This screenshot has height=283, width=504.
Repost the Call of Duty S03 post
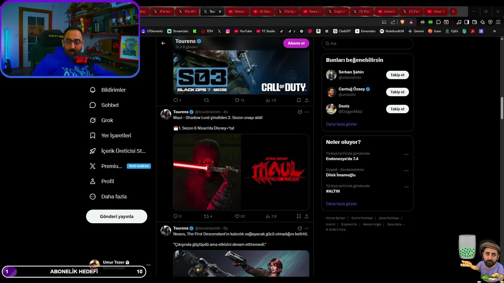click(206, 100)
